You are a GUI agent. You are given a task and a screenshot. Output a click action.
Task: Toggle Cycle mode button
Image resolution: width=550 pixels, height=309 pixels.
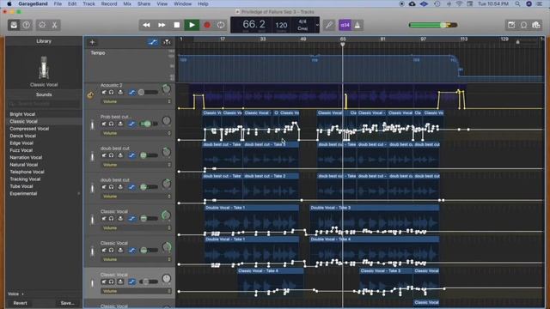(x=221, y=25)
